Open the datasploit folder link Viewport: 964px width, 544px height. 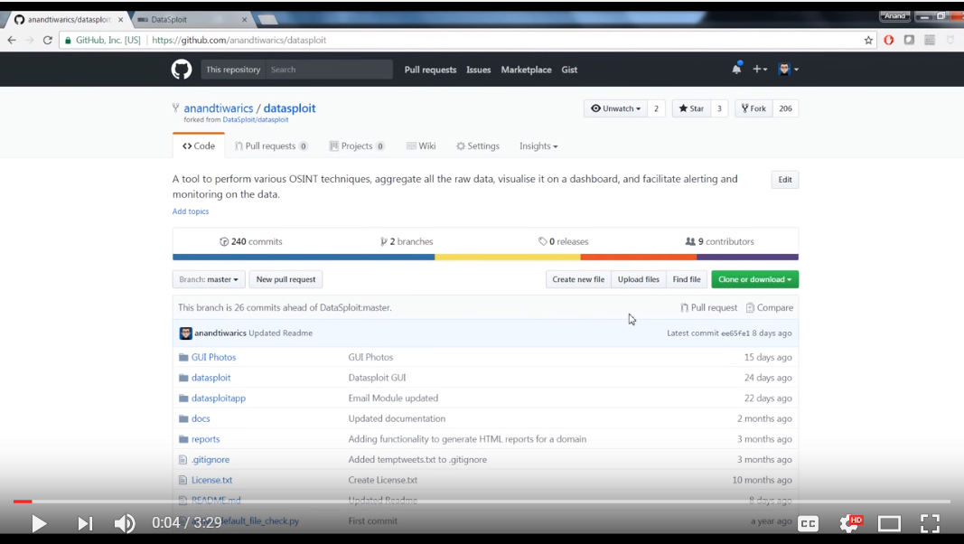(x=211, y=378)
